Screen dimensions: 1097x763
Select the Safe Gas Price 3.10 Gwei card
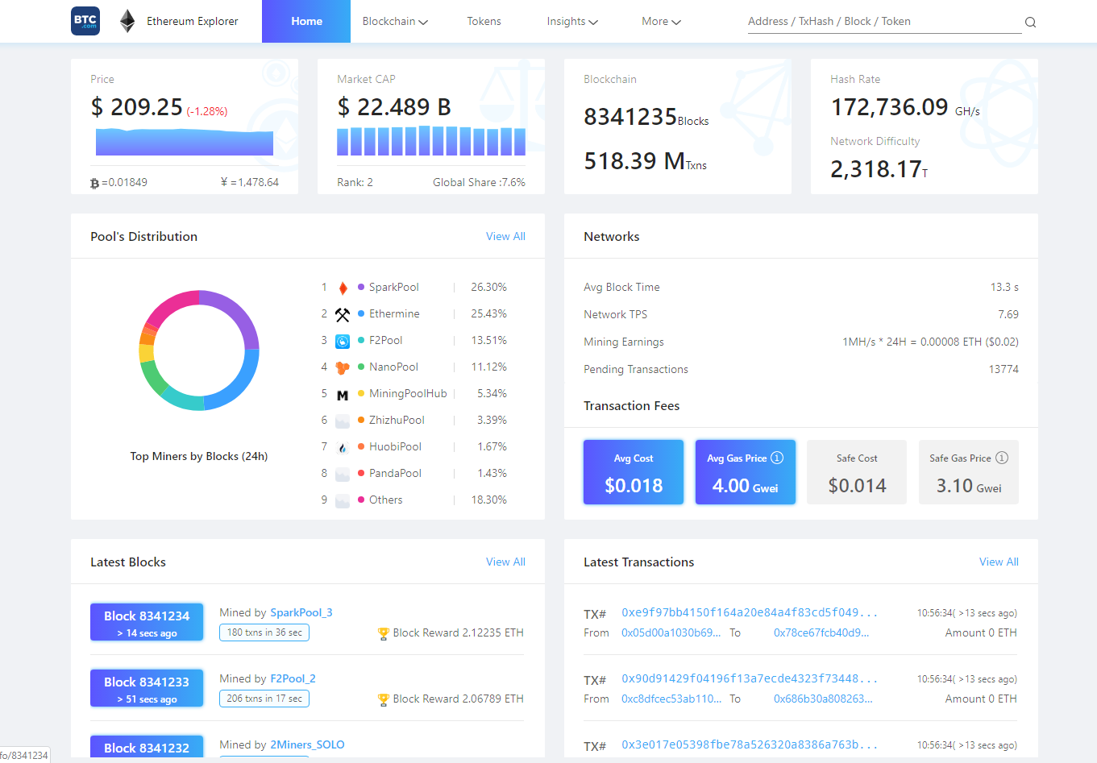click(x=969, y=472)
